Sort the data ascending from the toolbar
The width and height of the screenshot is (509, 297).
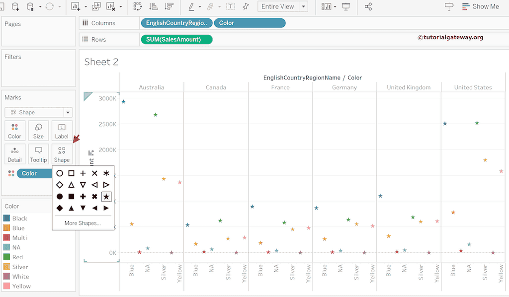pyautogui.click(x=154, y=6)
